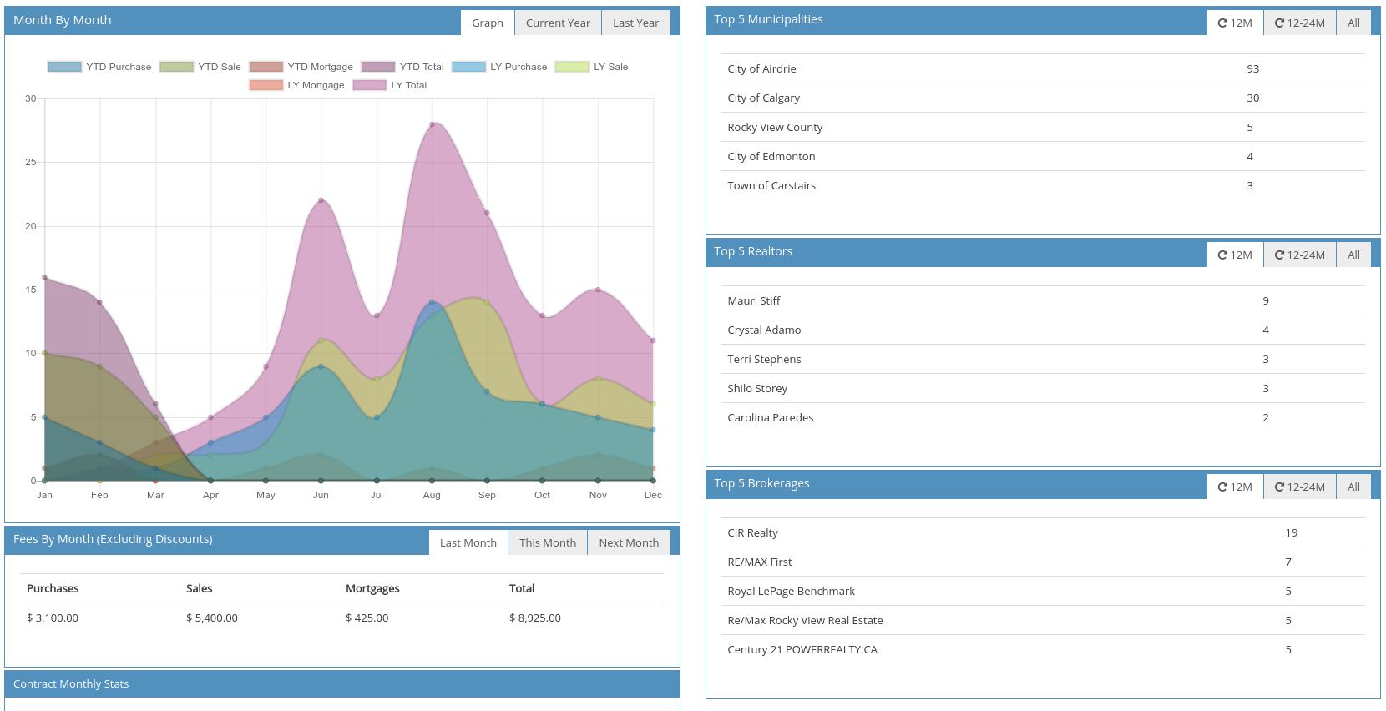Click the Mortgages fee value $ 425.00
The width and height of the screenshot is (1386, 711).
pyautogui.click(x=367, y=618)
